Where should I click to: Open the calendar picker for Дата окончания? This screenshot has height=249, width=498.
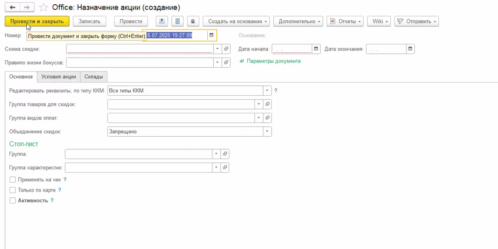(410, 49)
